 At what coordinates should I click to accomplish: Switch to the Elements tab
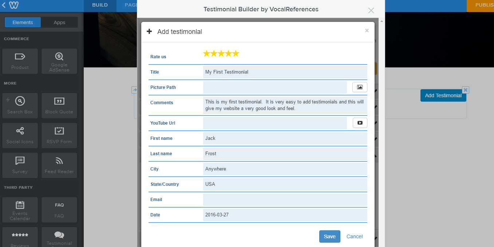pos(23,22)
